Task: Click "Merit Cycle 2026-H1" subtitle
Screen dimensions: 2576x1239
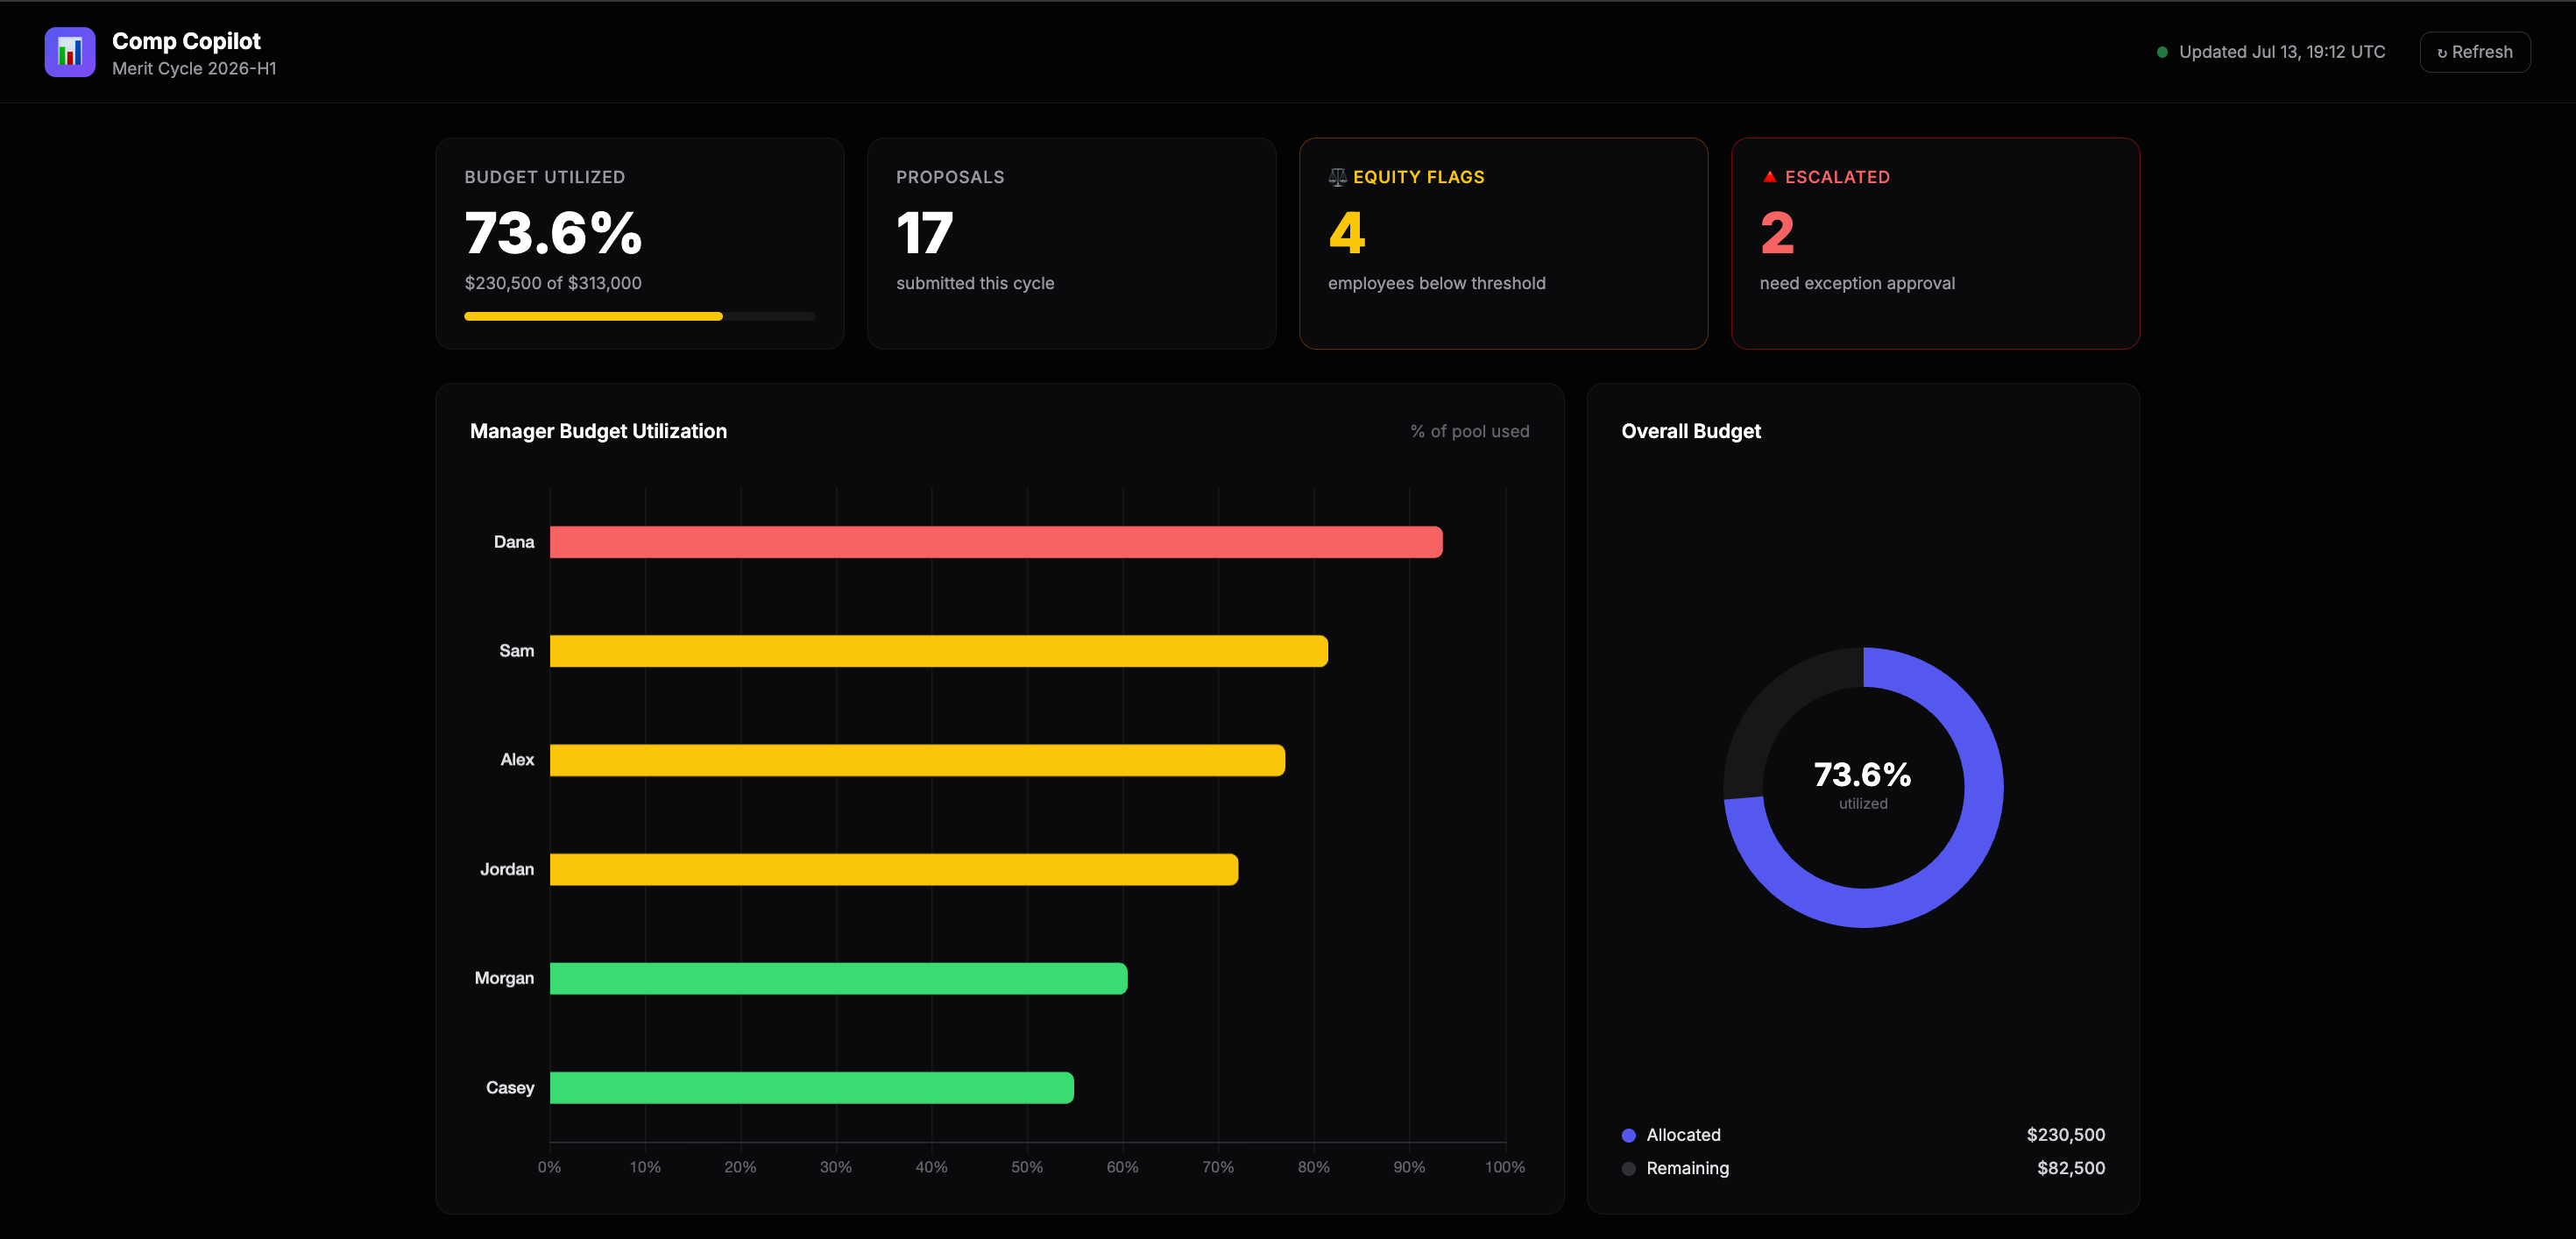Action: [194, 68]
